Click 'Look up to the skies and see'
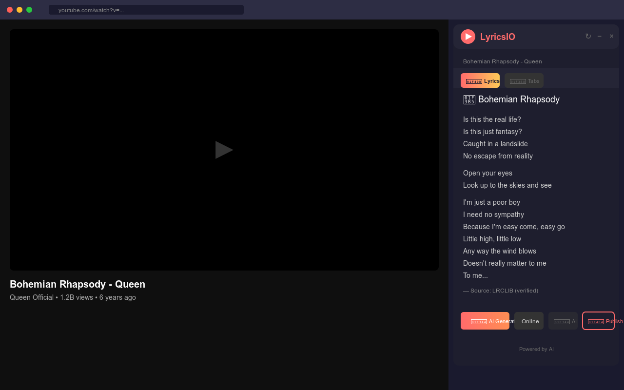 [507, 185]
